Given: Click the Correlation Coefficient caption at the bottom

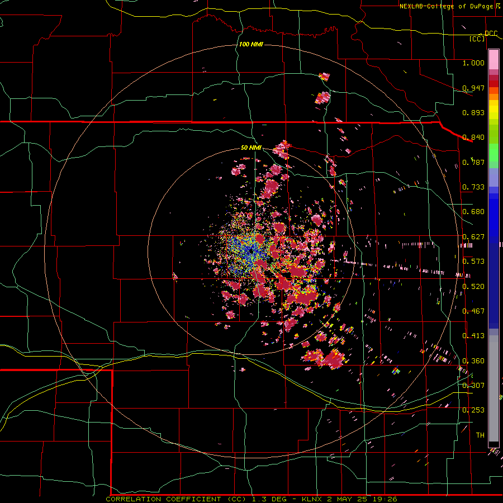Looking at the screenshot, I should tap(251, 499).
